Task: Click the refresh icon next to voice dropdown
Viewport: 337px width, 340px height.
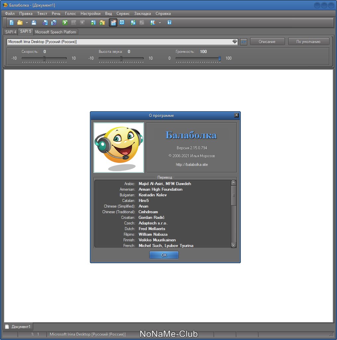Action: click(243, 42)
